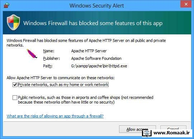
Task: Click the Apache HTTP Server name value
Action: click(89, 51)
